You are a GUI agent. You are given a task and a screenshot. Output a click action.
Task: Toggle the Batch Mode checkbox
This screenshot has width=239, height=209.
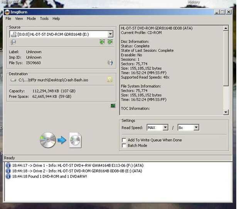point(124,145)
